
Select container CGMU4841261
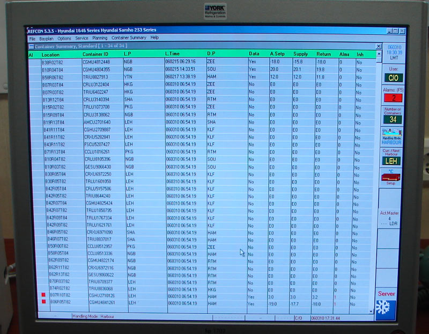point(102,303)
